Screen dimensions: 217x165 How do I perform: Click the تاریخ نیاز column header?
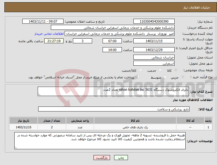coord(23,121)
